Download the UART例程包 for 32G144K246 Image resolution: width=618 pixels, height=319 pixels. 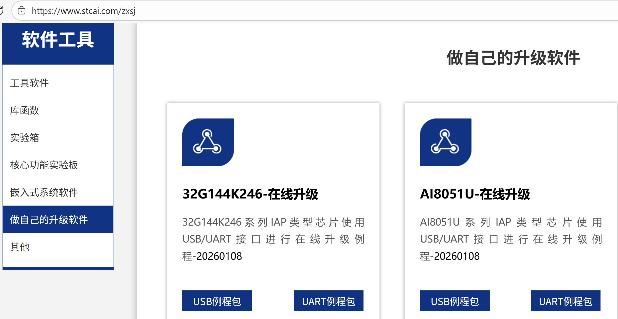(328, 301)
